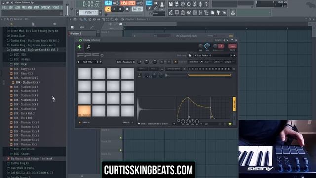Click the yellow double-arrow icon at FPC bottom right
Screen dimensions: 316x178
(230, 124)
